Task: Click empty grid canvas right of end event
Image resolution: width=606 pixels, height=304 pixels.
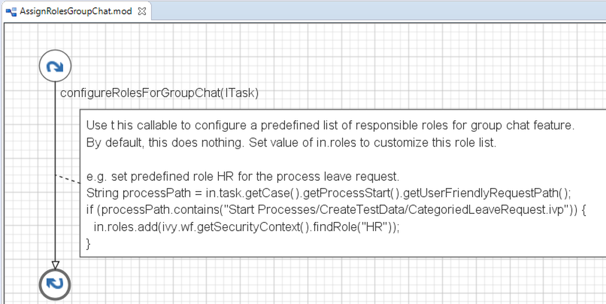Action: point(285,282)
